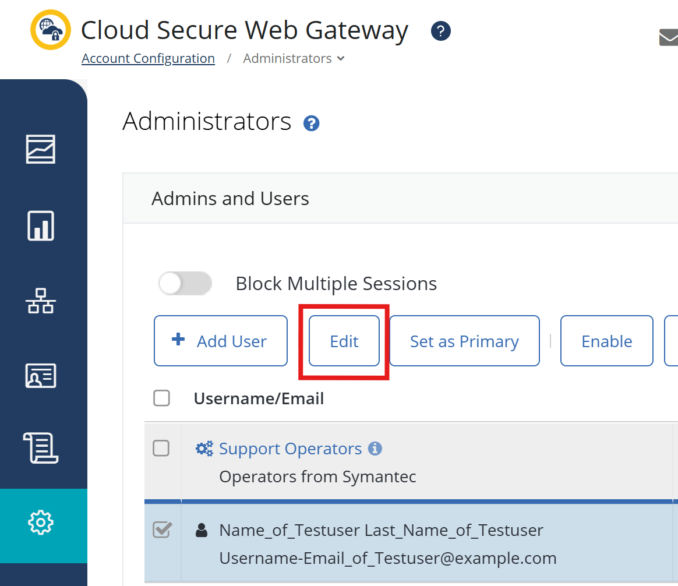The height and width of the screenshot is (586, 678).
Task: Click the help icon next to Administrators heading
Action: [312, 123]
